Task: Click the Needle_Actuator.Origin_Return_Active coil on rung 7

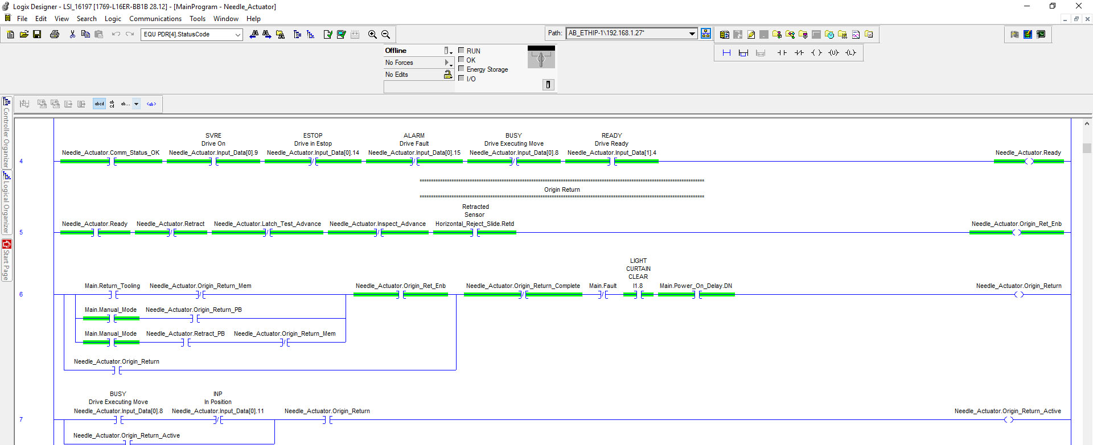Action: click(x=1008, y=420)
